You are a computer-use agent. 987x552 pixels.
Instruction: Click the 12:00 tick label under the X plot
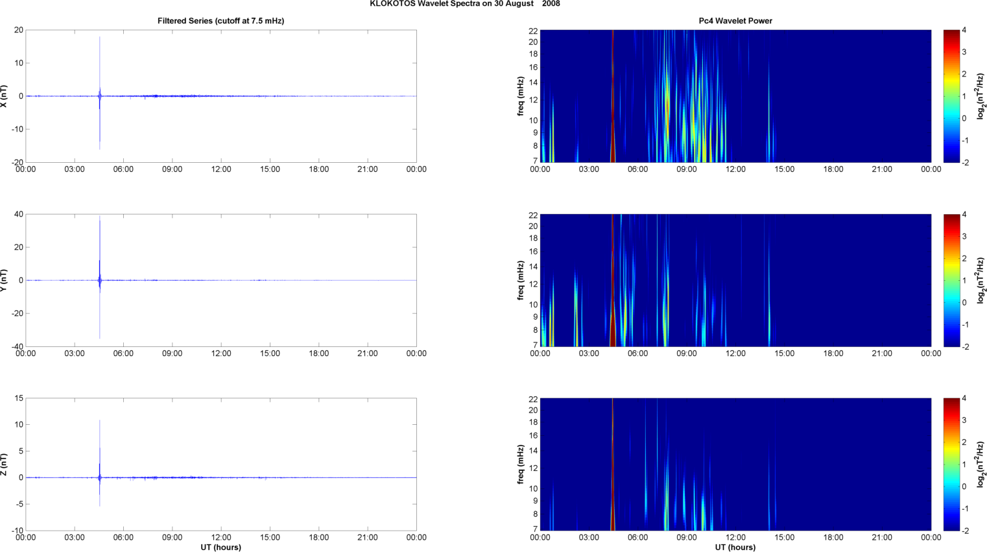[220, 169]
